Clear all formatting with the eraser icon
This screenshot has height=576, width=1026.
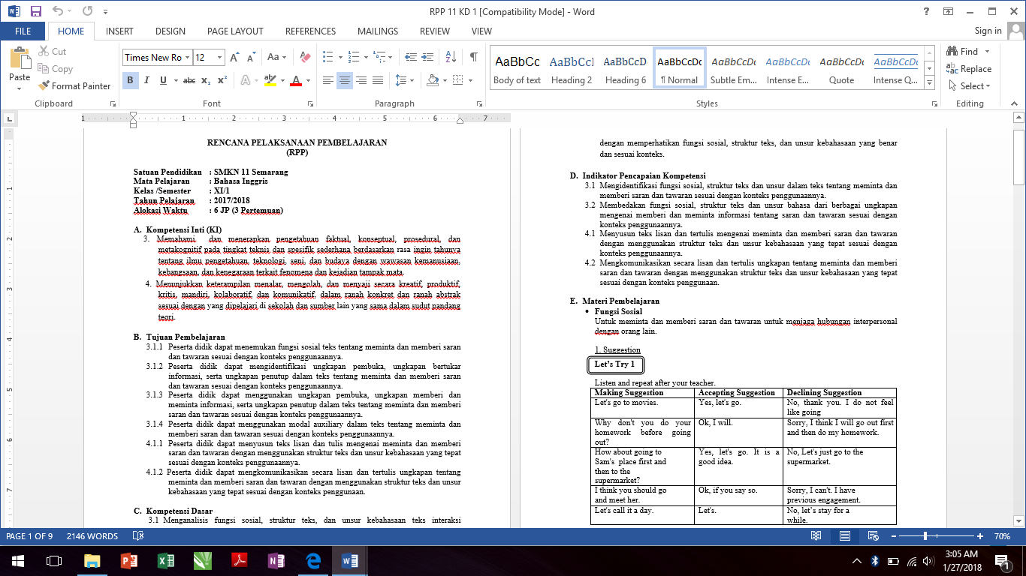(304, 57)
